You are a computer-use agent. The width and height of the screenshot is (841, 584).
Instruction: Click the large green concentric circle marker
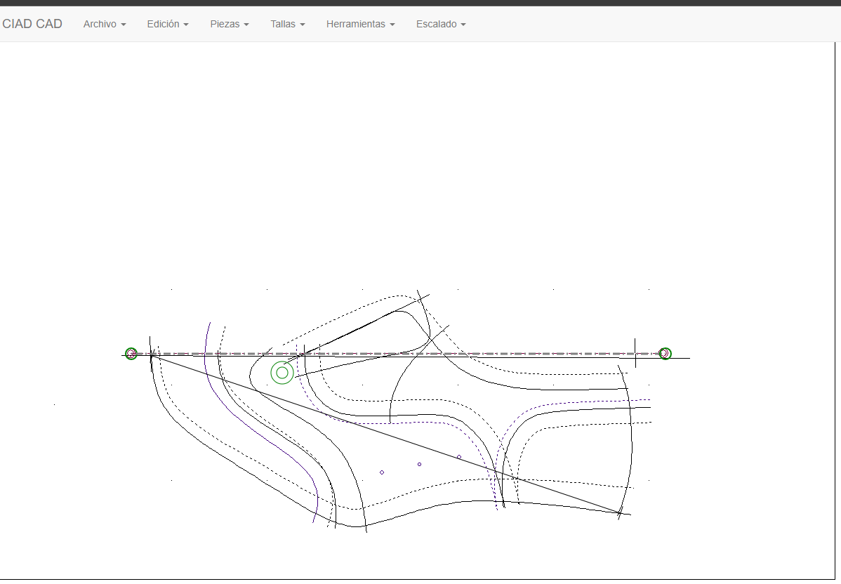click(x=282, y=373)
